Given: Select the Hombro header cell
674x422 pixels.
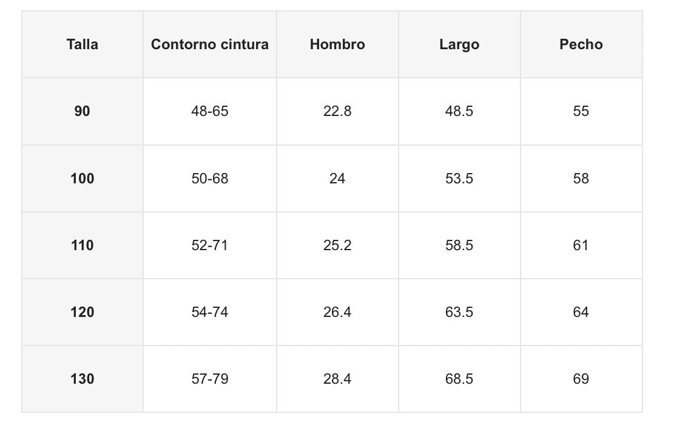Looking at the screenshot, I should tap(337, 44).
